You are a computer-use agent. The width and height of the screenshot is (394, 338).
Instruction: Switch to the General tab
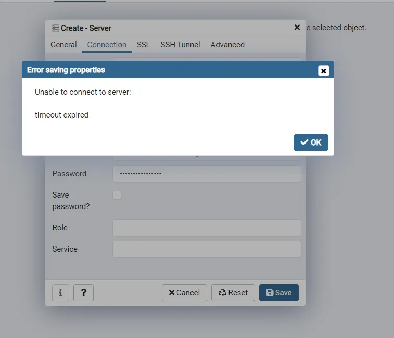[x=63, y=45]
